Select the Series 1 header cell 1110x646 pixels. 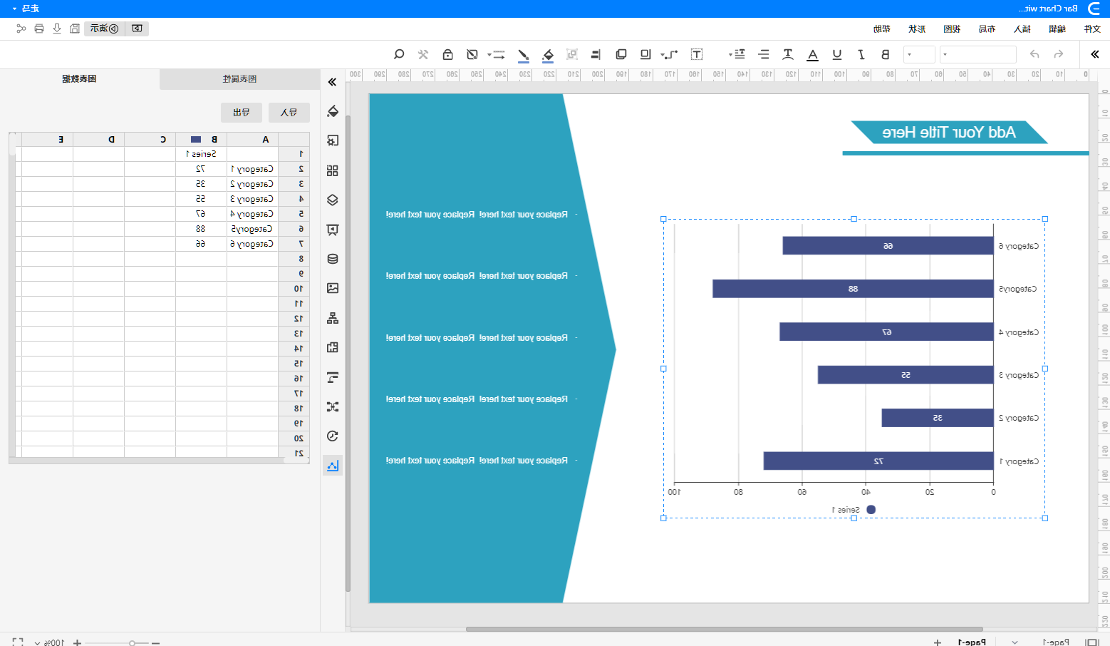pos(201,154)
